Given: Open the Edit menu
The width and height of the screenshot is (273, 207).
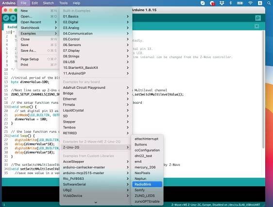Looking at the screenshot, I should click(34, 3).
